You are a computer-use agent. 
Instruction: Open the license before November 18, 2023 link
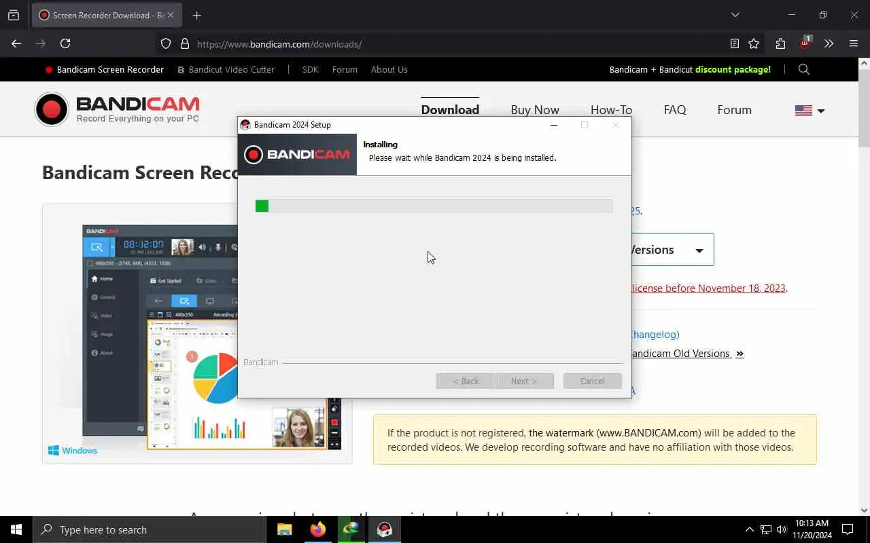coord(709,288)
